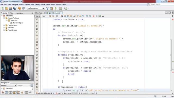Toggle Show Inner Classes filter in Navigator
This screenshot has height=98, width=174.
[18, 93]
